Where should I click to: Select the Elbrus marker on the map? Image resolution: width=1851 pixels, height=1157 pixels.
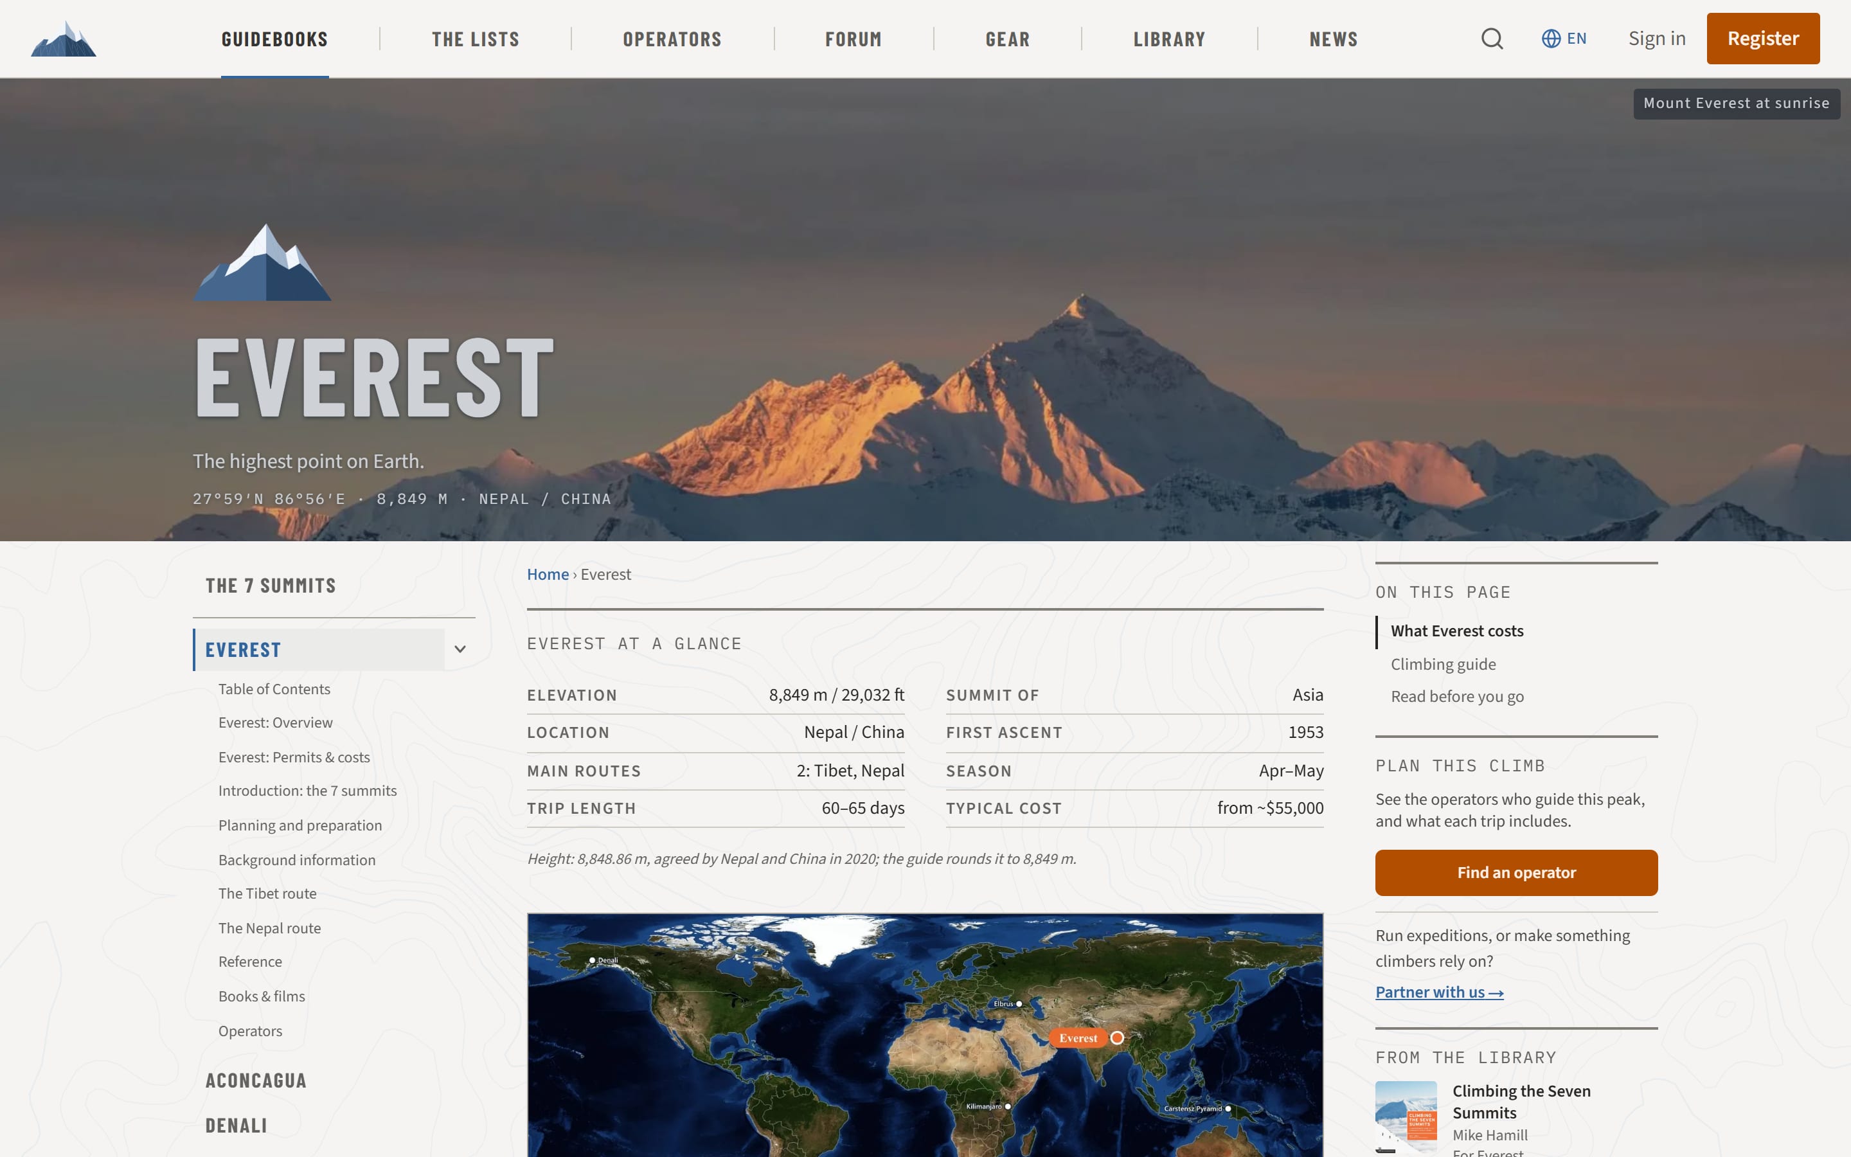click(x=1019, y=1003)
